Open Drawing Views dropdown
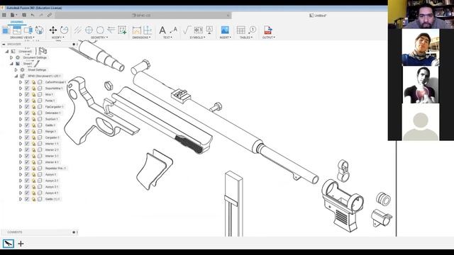This screenshot has height=255, width=454. click(22, 38)
